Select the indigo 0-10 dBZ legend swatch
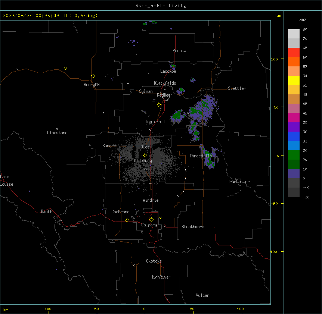 pyautogui.click(x=294, y=174)
